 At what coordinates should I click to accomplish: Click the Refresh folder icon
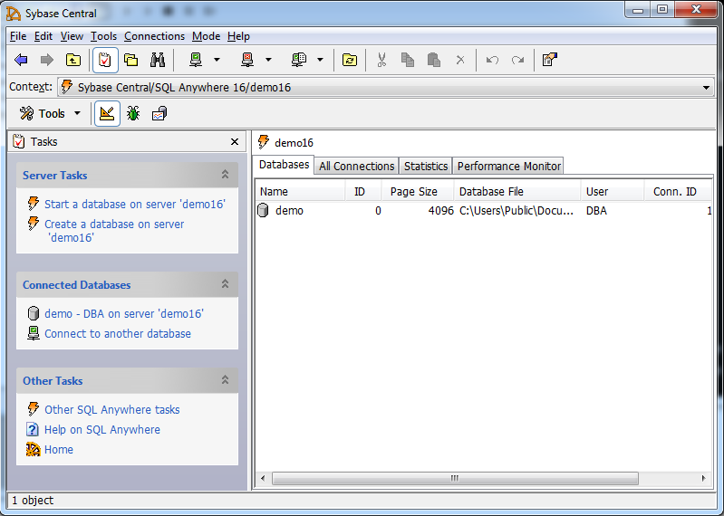click(x=350, y=60)
